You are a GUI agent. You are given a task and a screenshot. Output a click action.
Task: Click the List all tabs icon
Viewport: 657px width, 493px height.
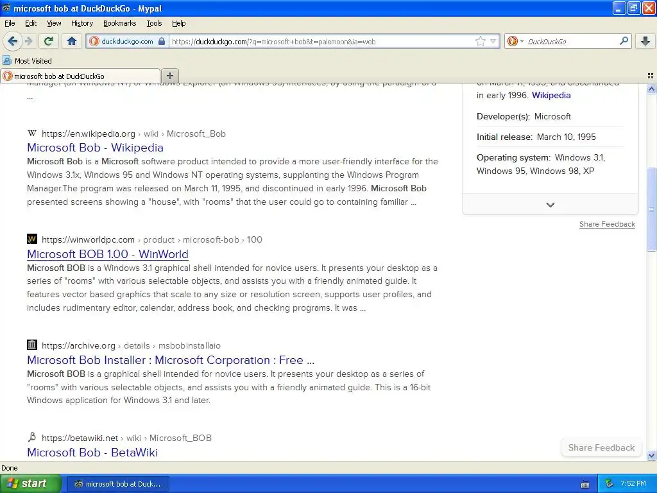click(651, 76)
